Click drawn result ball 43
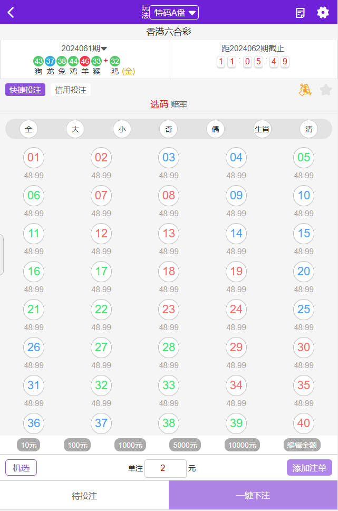 click(x=38, y=61)
